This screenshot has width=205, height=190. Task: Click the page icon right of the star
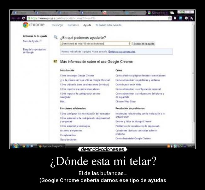(175, 18)
